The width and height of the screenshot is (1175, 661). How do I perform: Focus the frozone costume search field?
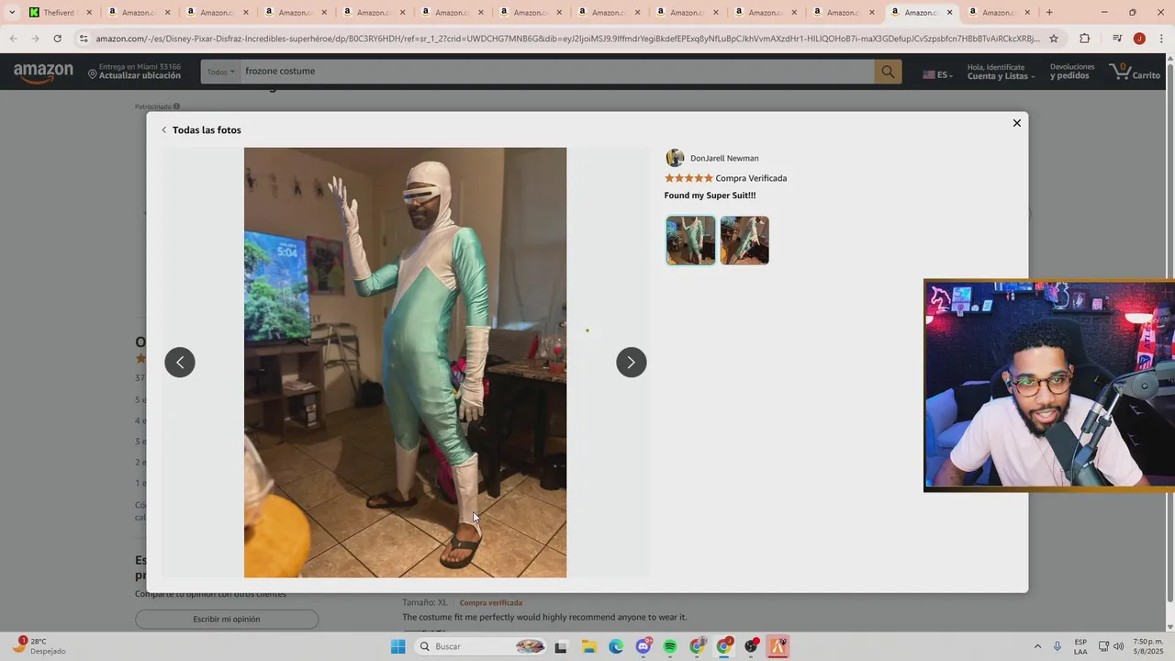pyautogui.click(x=556, y=72)
